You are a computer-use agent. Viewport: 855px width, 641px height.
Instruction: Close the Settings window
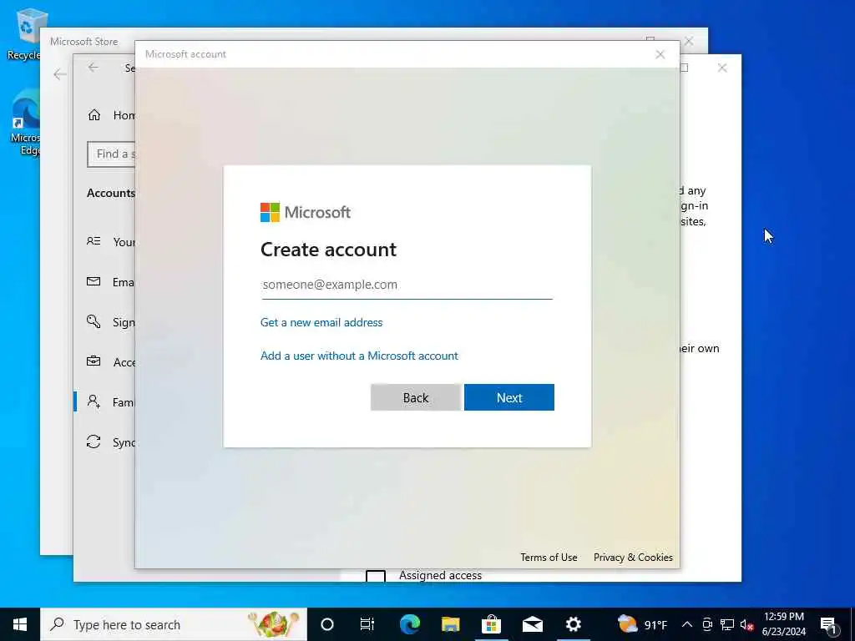click(722, 68)
